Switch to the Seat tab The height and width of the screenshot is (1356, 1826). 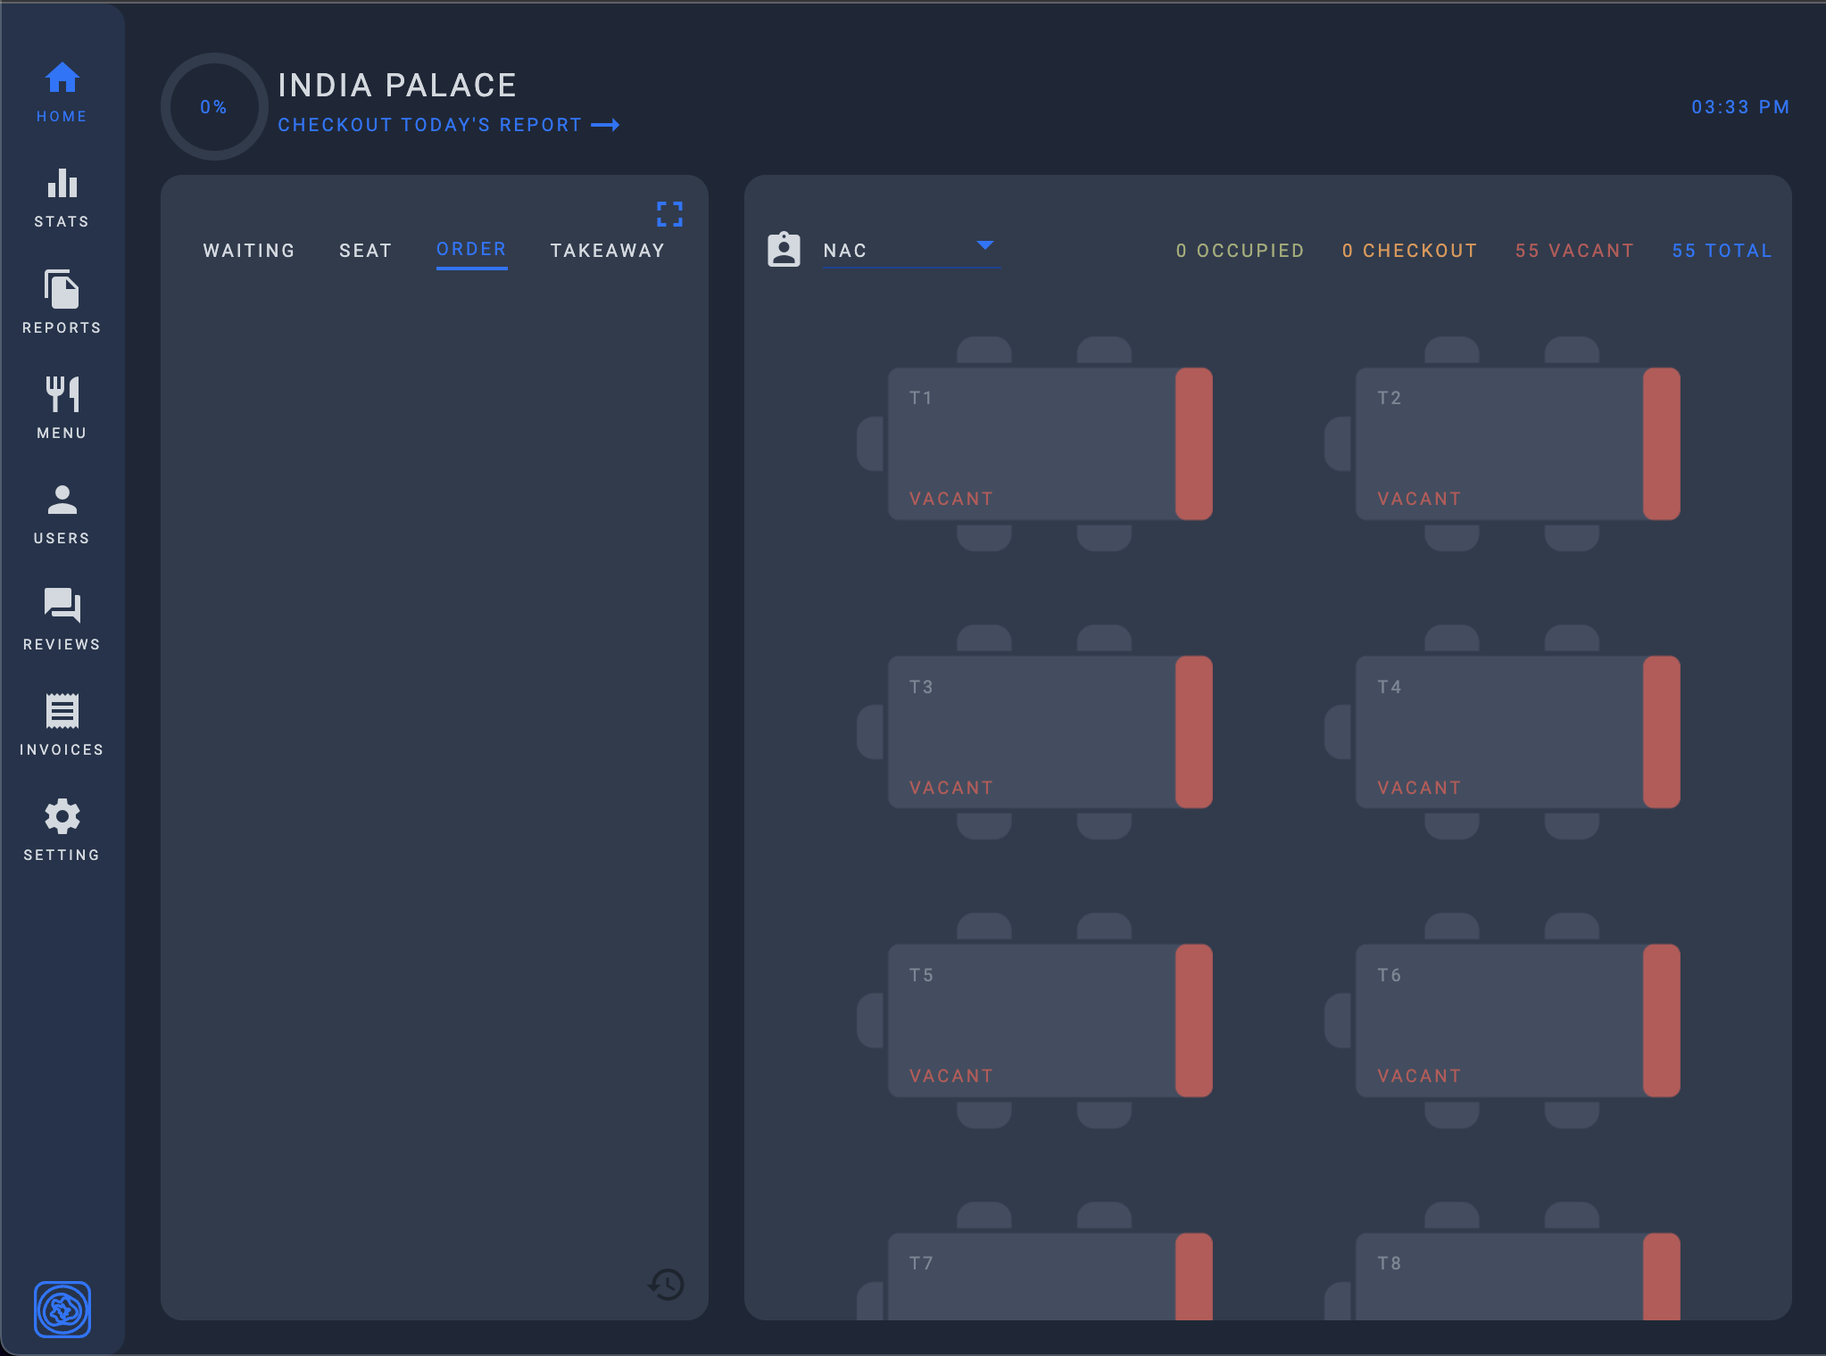(366, 251)
